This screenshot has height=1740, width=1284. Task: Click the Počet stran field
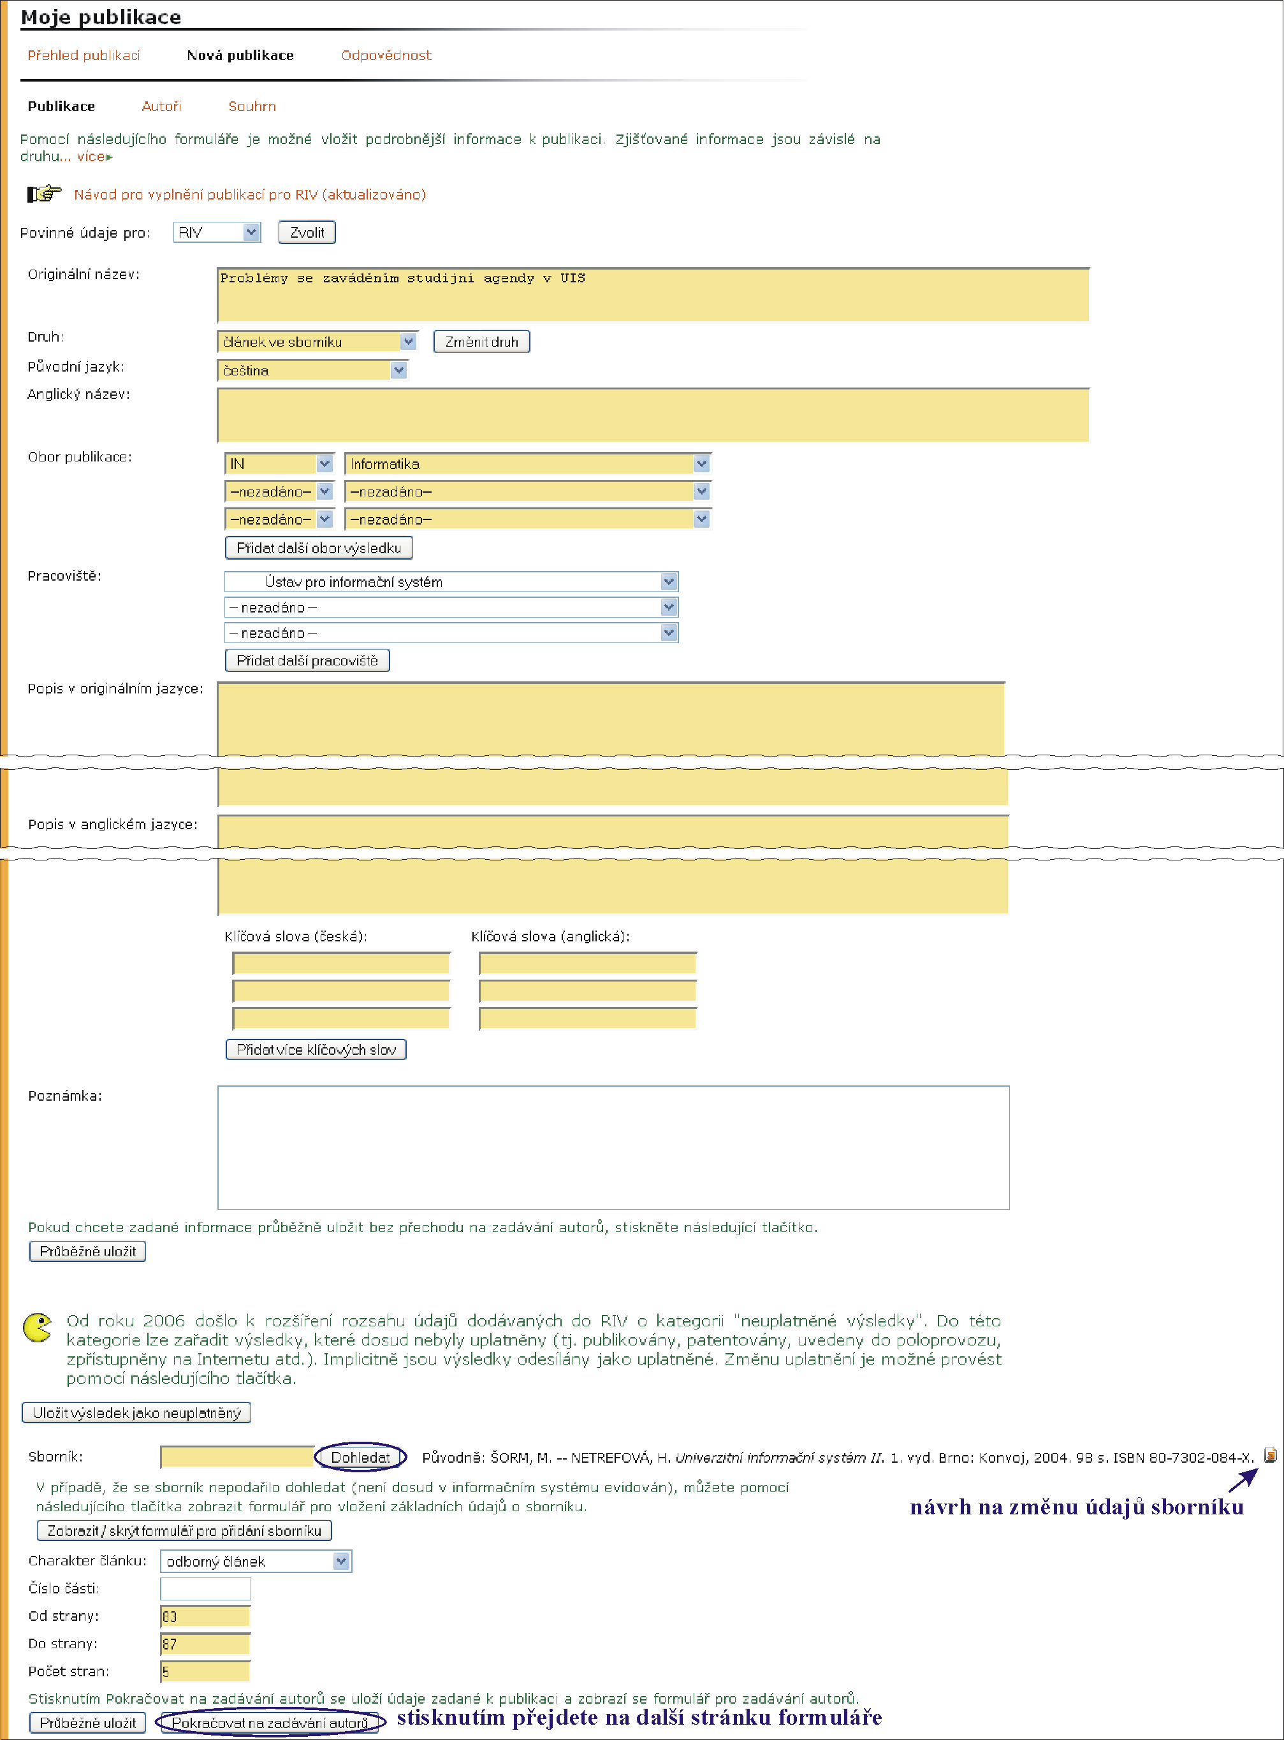[205, 1671]
